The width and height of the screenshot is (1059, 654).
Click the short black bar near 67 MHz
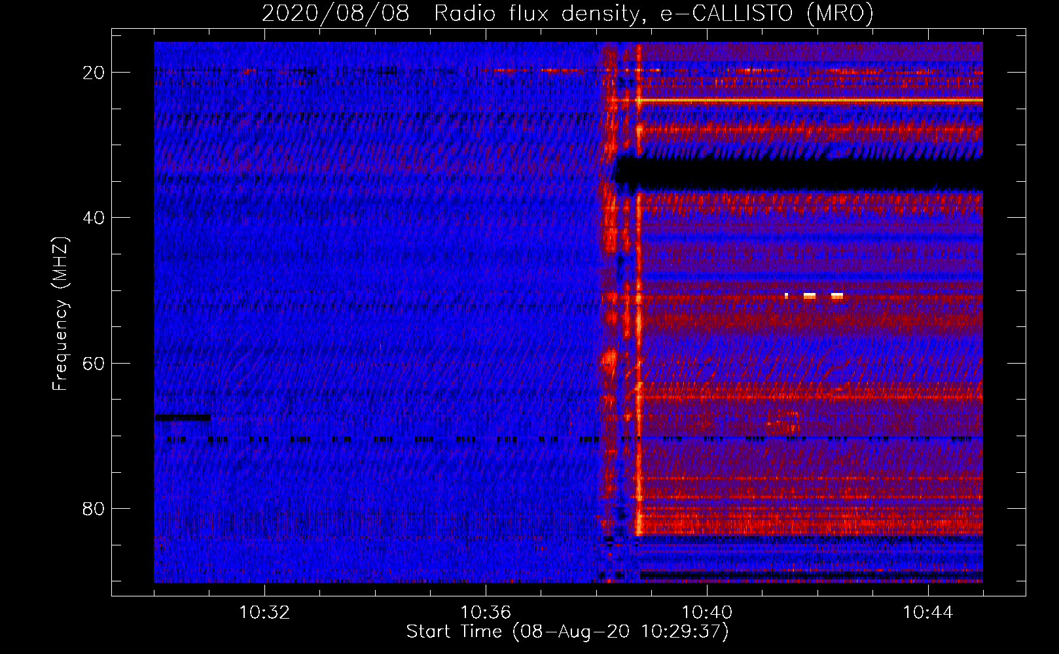tap(183, 417)
